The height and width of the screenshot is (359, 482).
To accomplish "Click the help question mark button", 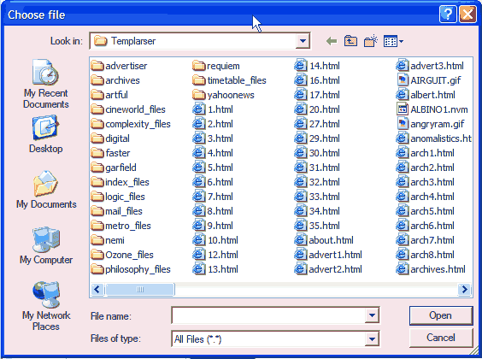I will [x=447, y=15].
